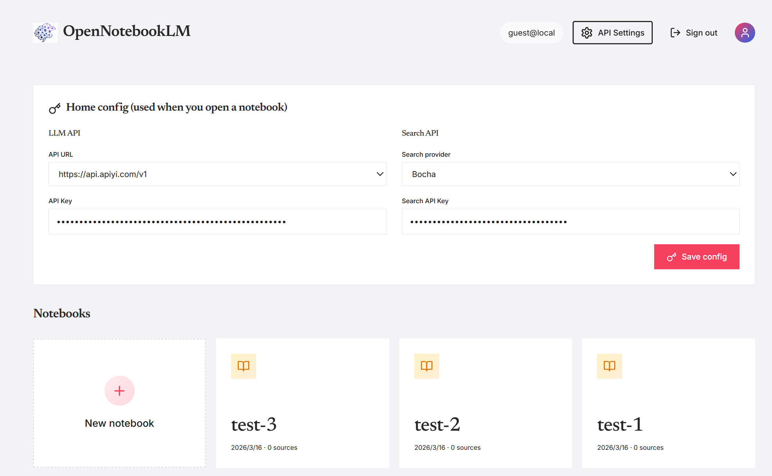
Task: Click the test-1 date and sources text
Action: pyautogui.click(x=630, y=447)
